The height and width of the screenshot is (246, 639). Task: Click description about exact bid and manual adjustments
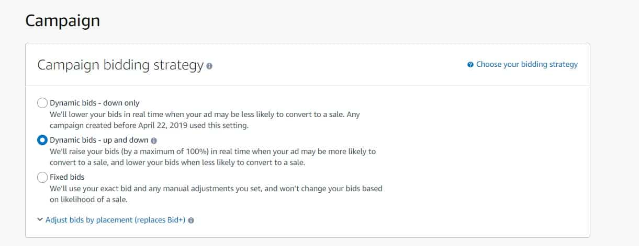[x=216, y=188]
